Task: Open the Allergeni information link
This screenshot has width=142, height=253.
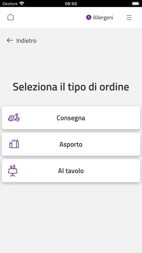Action: [100, 17]
